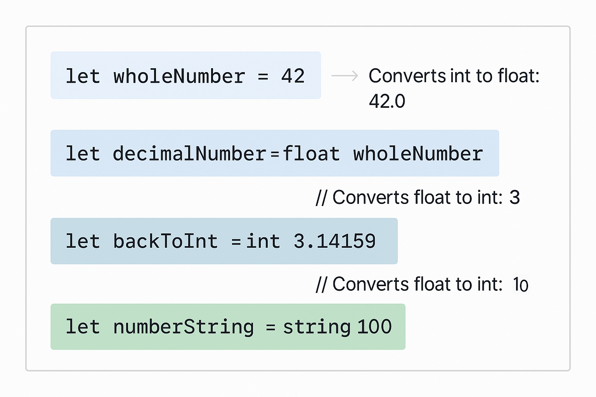596x397 pixels.
Task: Click the numberString variable name
Action: tap(184, 326)
